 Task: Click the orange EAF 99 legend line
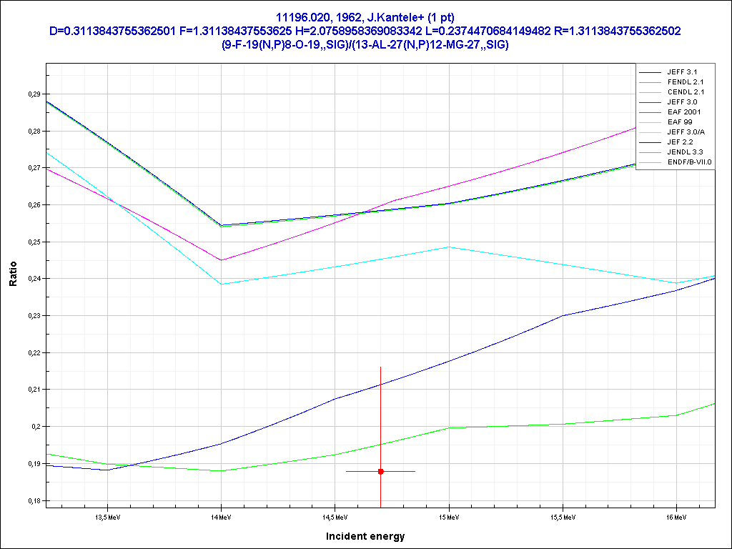coord(651,122)
